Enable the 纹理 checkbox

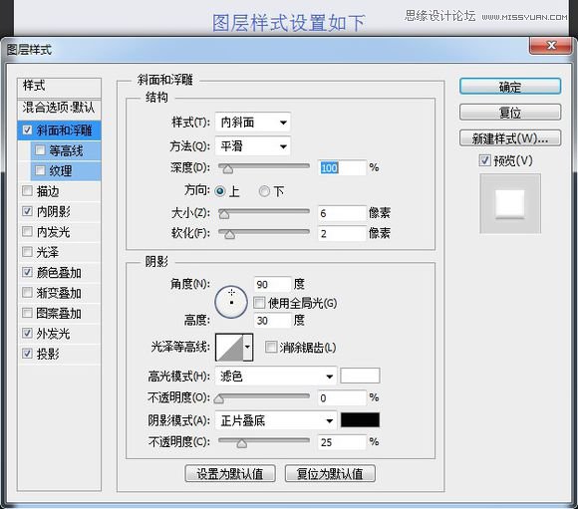coord(40,170)
